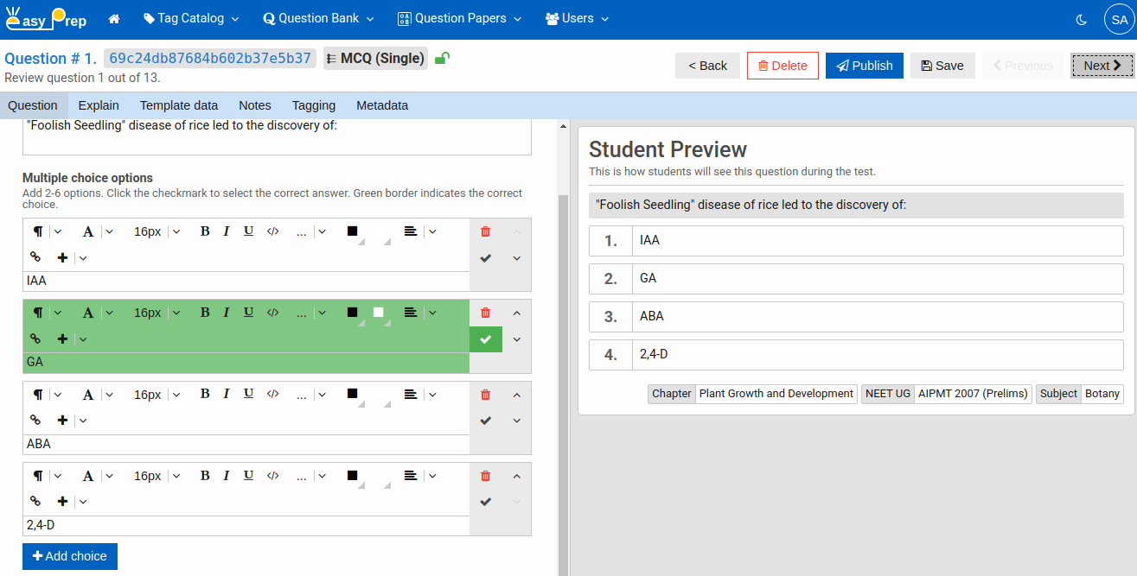Click underline in the 2,4-D option toolbar
This screenshot has height=576, width=1137.
(248, 475)
